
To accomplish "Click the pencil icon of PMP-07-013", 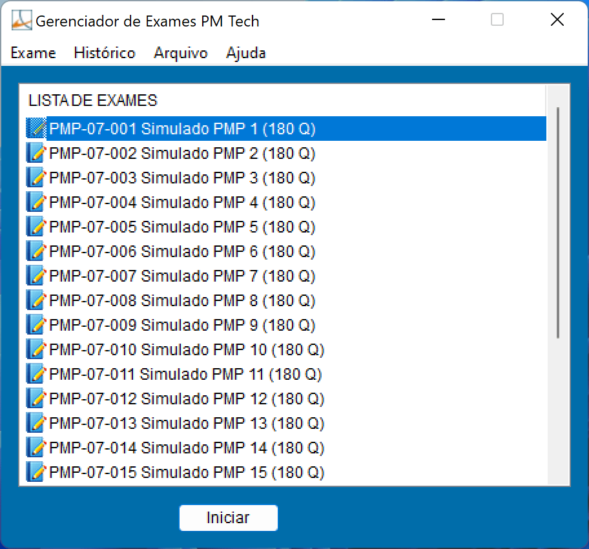I will click(36, 423).
